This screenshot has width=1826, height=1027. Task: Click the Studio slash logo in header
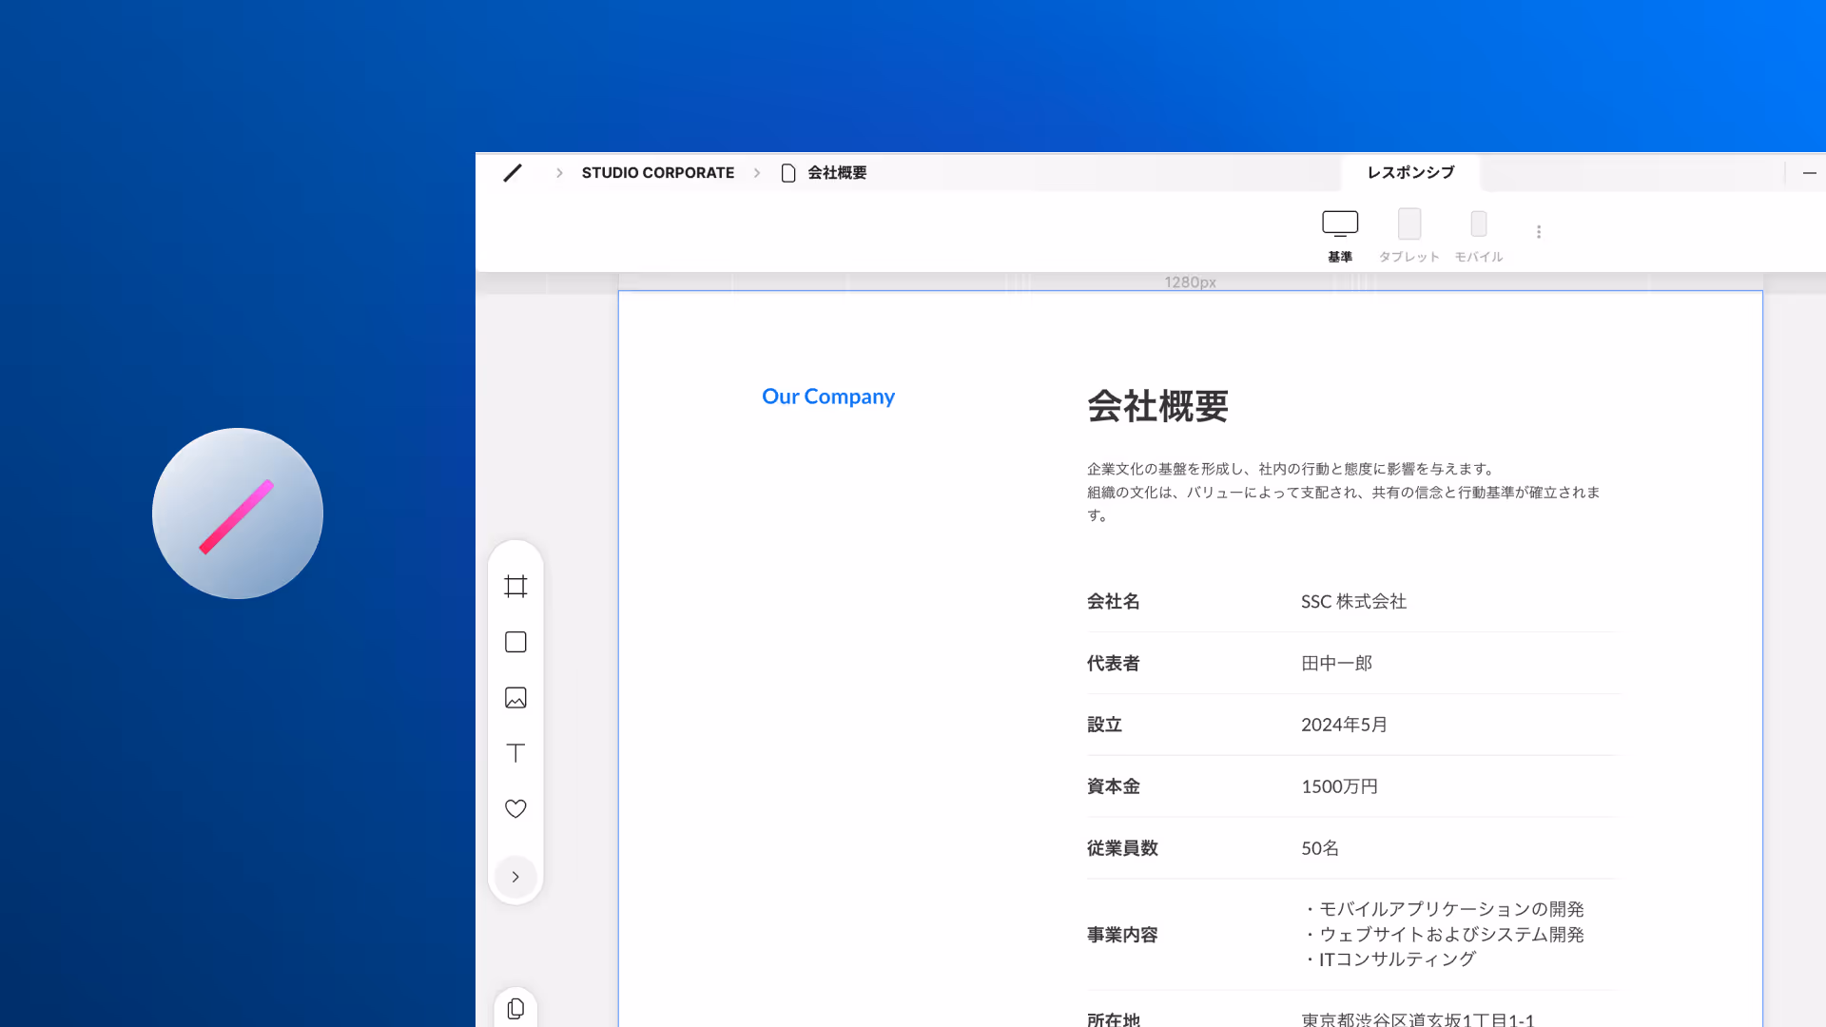(513, 173)
